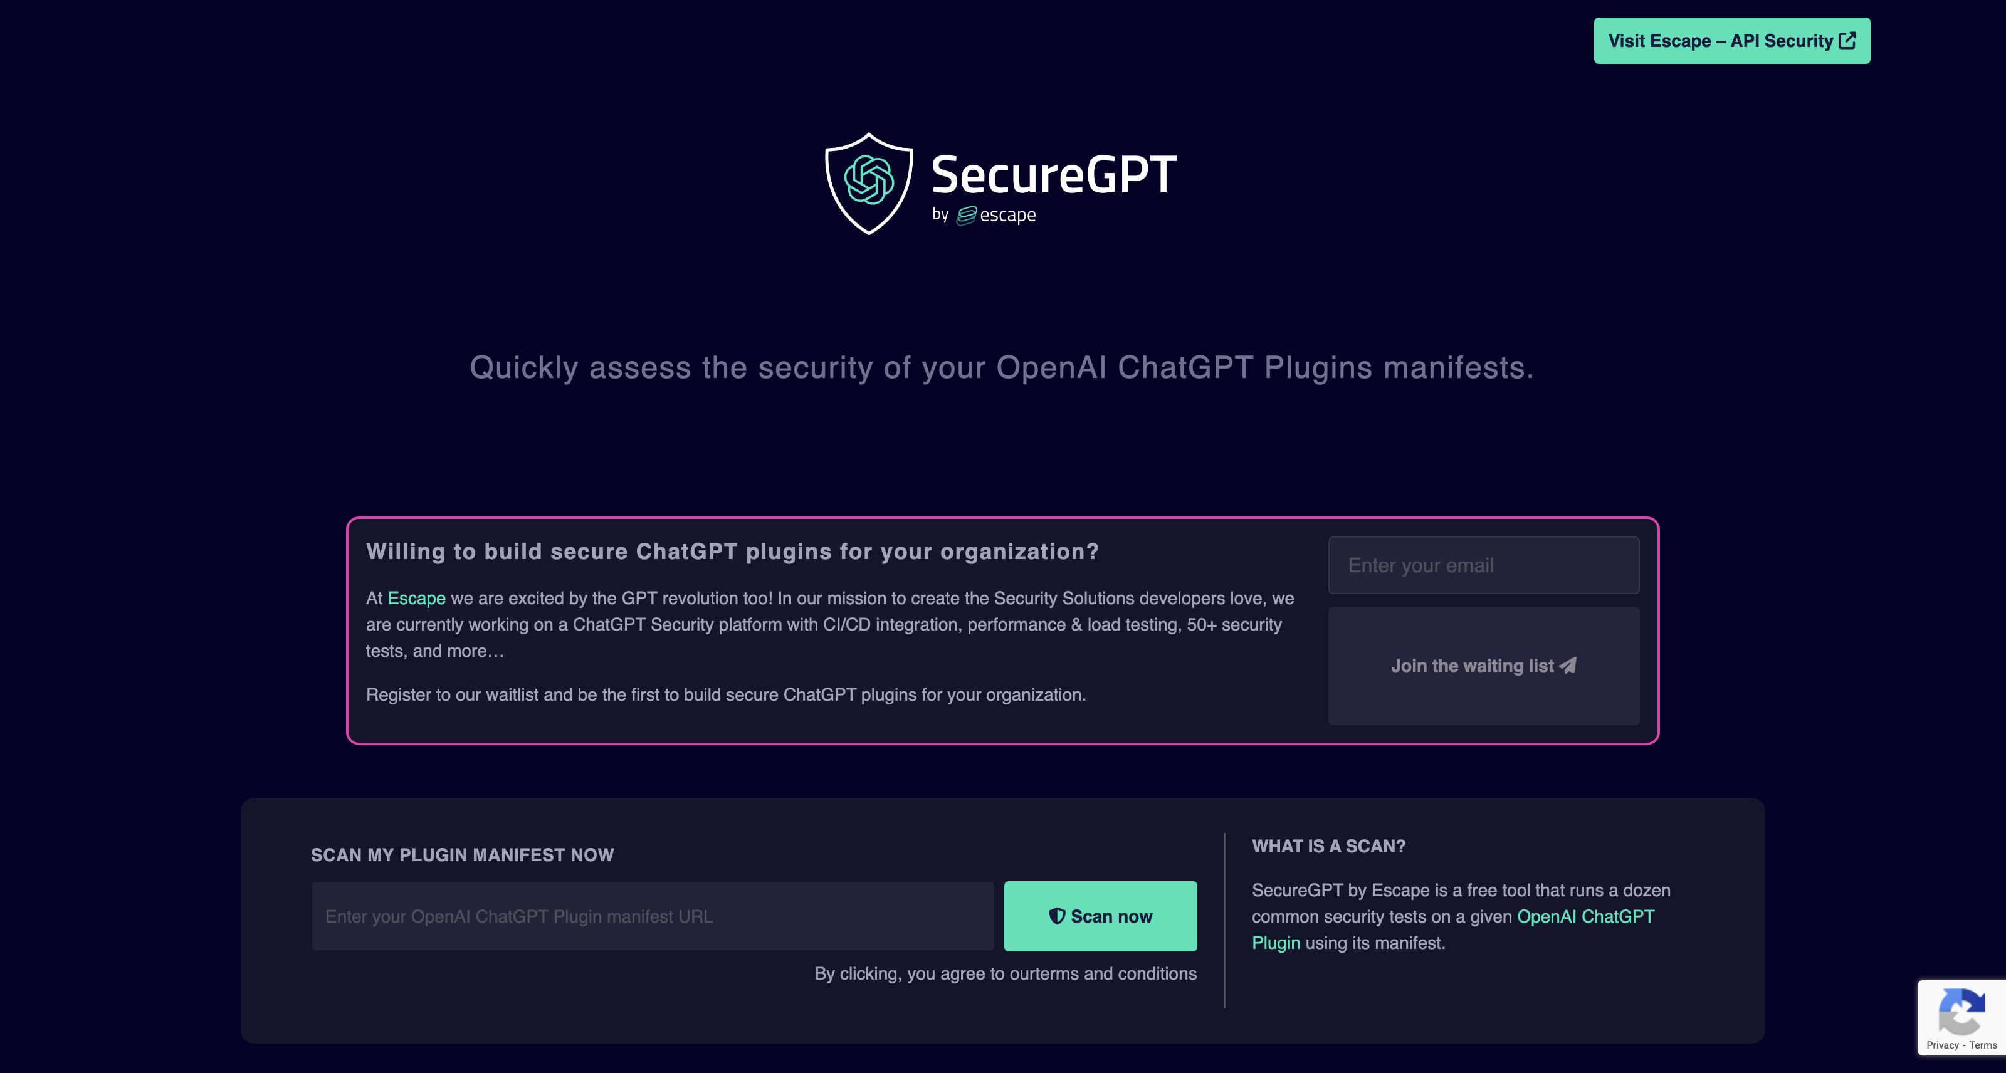Screen dimensions: 2006x1073
Task: Click the external link icon on Visit Escape button
Action: (x=1847, y=41)
